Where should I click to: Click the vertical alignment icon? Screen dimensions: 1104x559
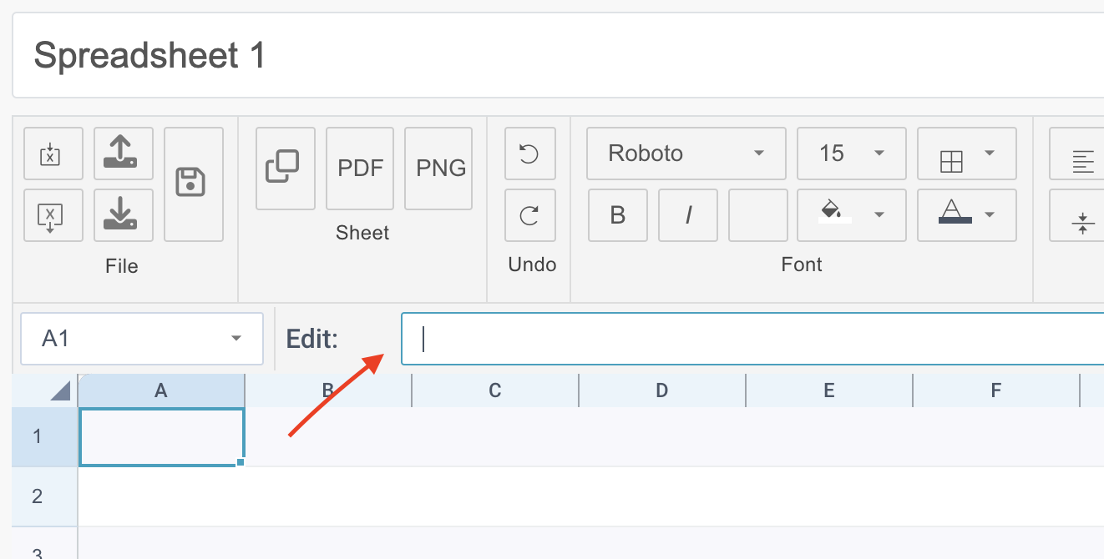click(1082, 224)
